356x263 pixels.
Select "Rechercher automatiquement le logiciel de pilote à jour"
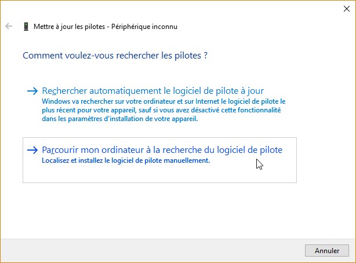tap(153, 91)
